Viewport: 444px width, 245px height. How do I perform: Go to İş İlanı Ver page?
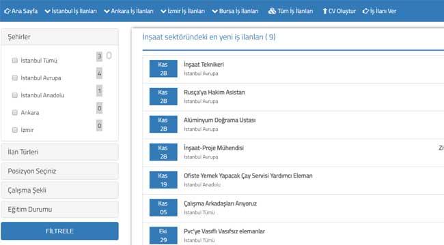tap(379, 11)
